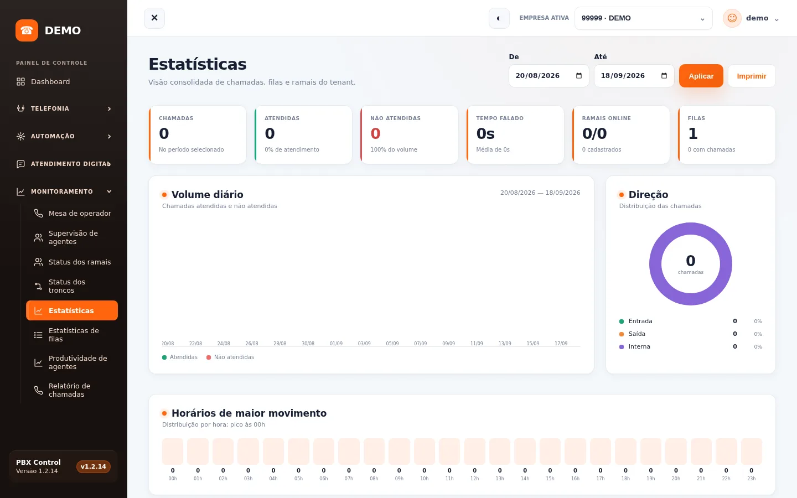The height and width of the screenshot is (498, 797).
Task: Click the Telefonia plug icon
Action: 20,108
